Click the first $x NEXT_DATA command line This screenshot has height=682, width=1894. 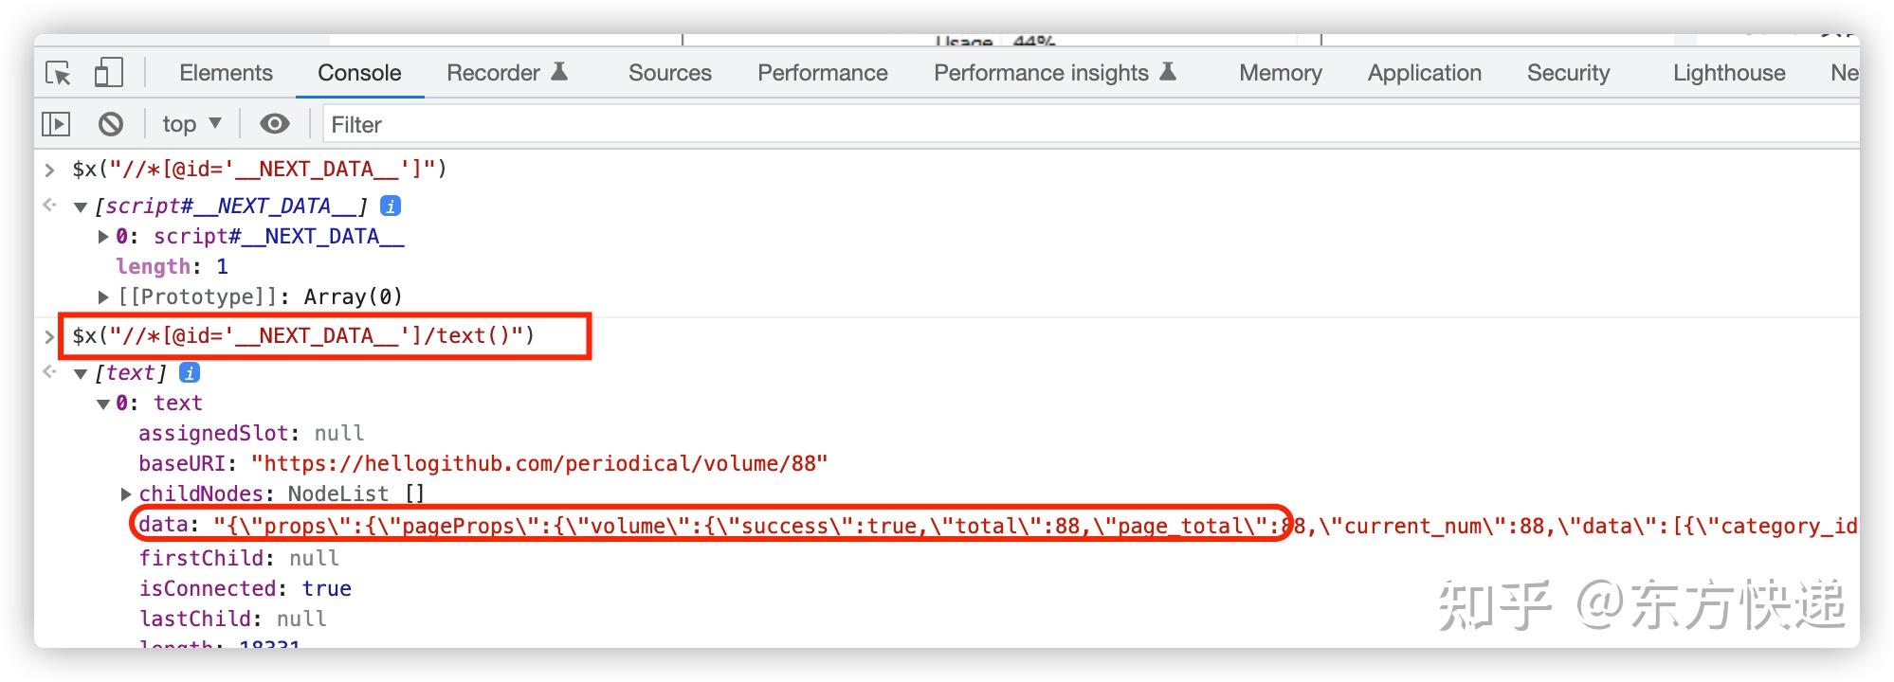click(x=260, y=169)
